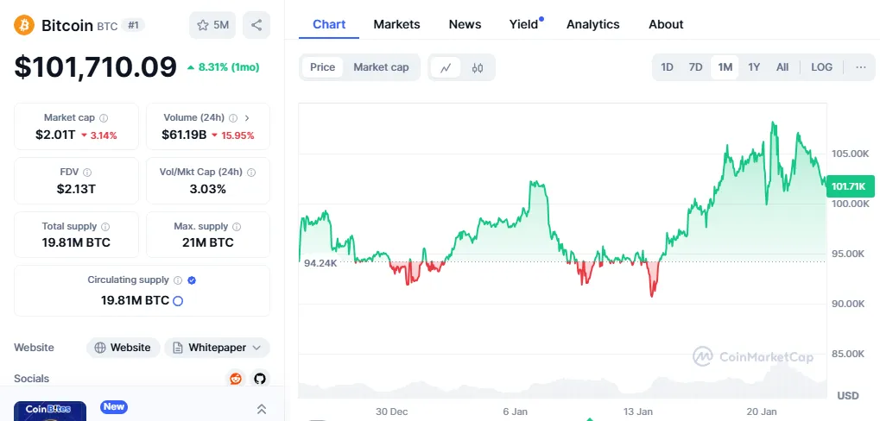Switch to candlestick chart icon
The width and height of the screenshot is (880, 421).
tap(478, 67)
